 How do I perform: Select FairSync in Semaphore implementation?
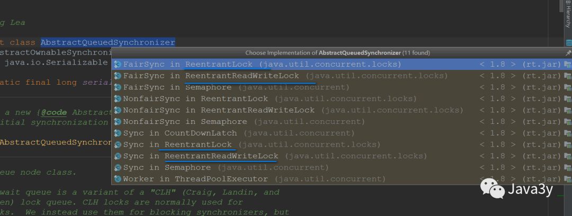pyautogui.click(x=342, y=87)
